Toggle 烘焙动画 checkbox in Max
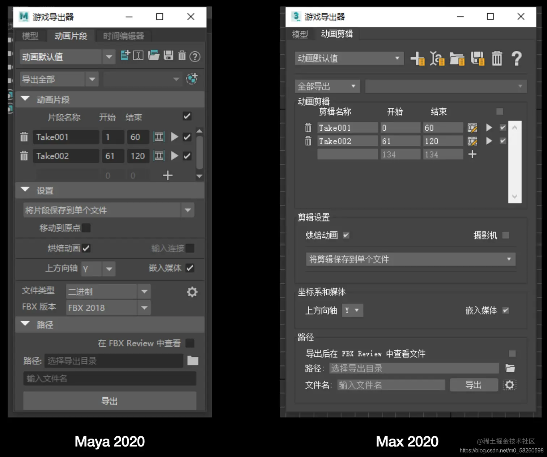This screenshot has height=457, width=547. coord(346,235)
